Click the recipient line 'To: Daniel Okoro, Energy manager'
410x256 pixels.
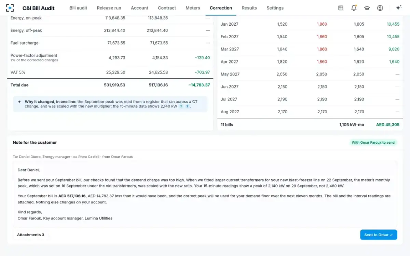pyautogui.click(x=41, y=157)
